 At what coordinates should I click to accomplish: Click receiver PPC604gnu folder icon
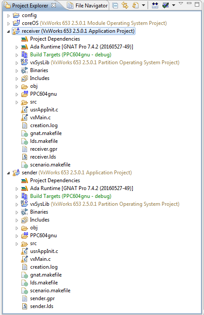pyautogui.click(x=24, y=94)
